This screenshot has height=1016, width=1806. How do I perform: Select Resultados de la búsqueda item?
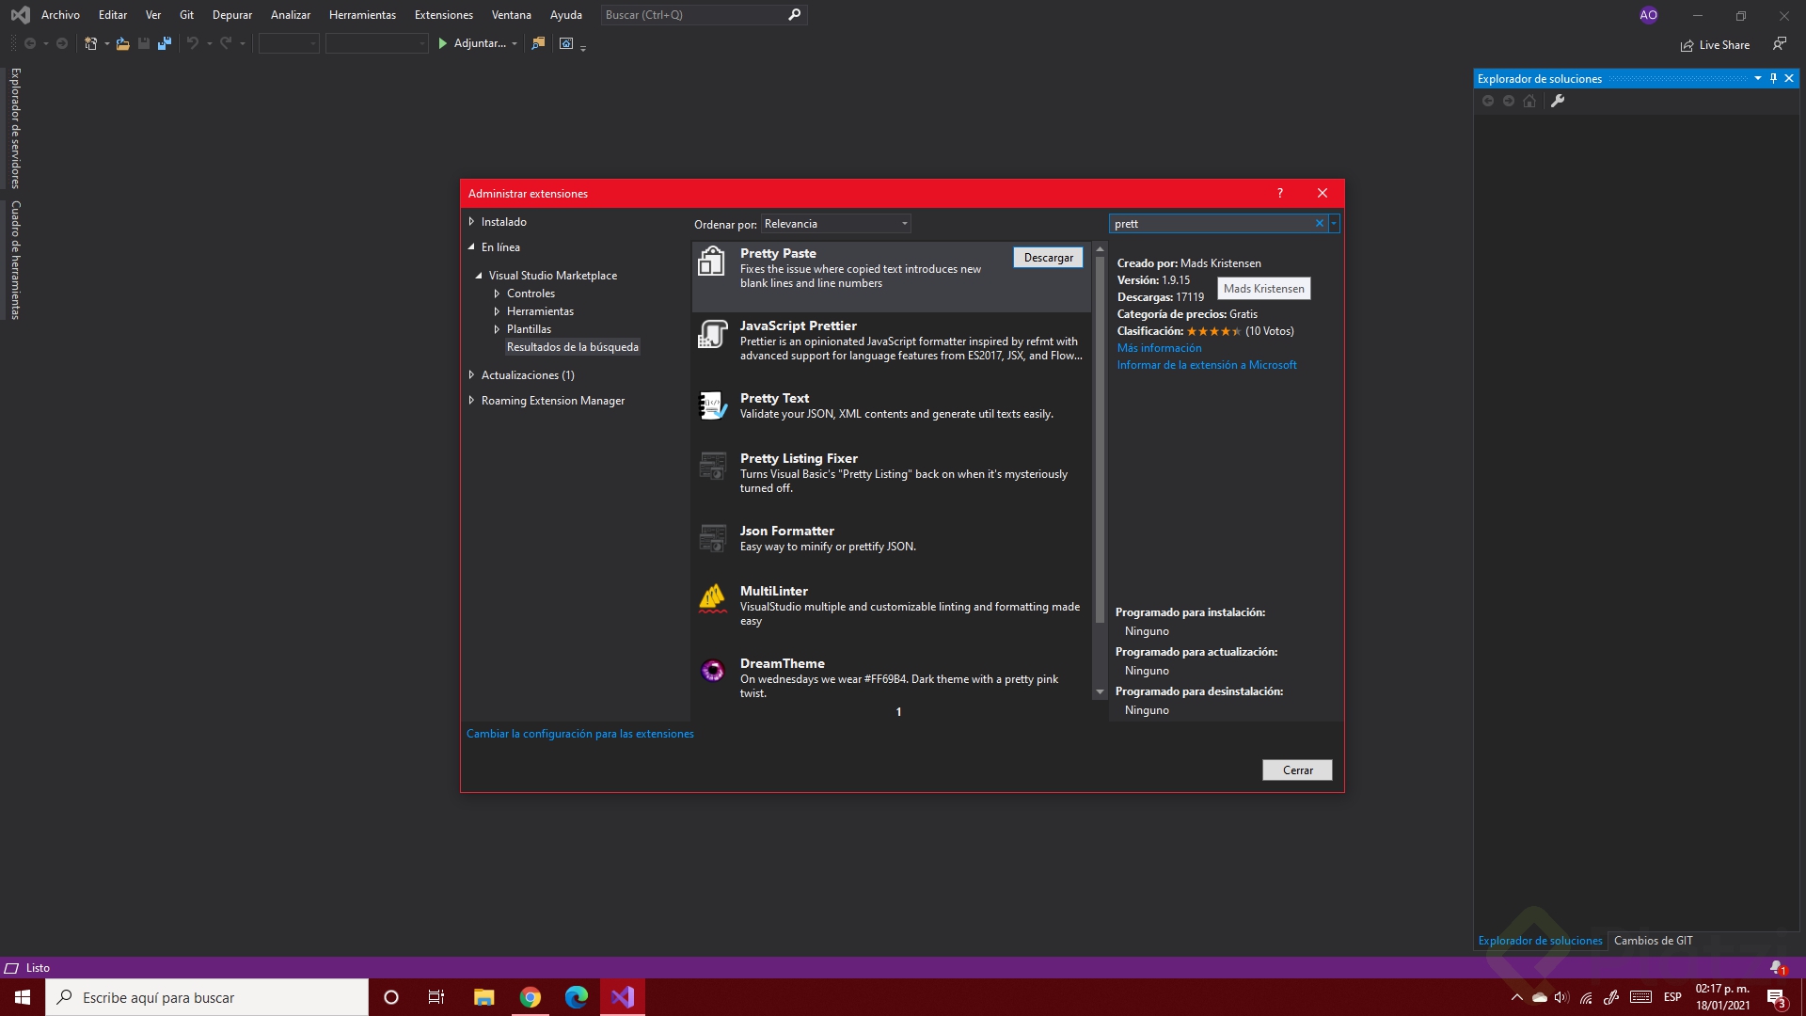(573, 347)
